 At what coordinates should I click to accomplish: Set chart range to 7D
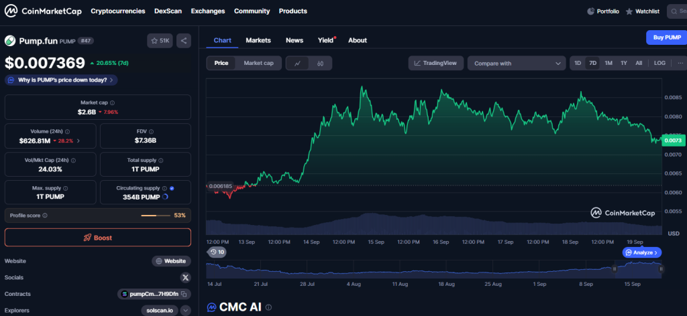coord(593,63)
